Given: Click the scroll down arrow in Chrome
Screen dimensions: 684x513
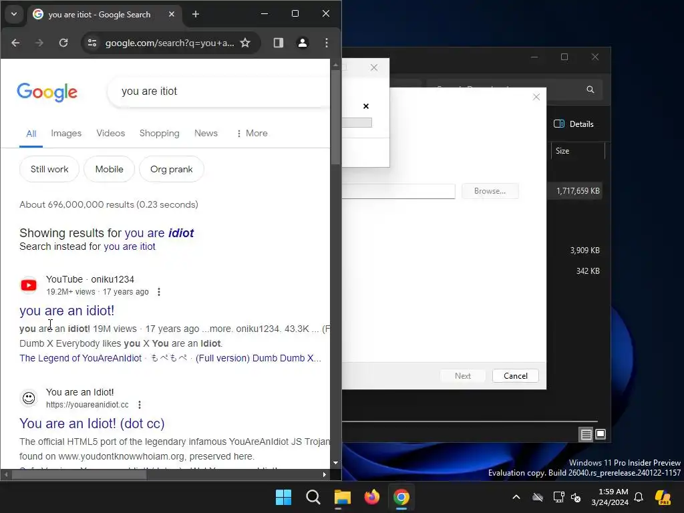Looking at the screenshot, I should tap(335, 463).
